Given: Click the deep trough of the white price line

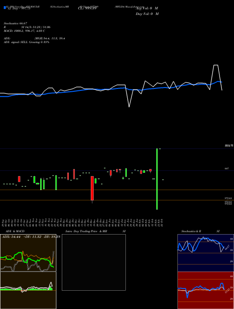Looking at the screenshot, I should pos(129,107).
